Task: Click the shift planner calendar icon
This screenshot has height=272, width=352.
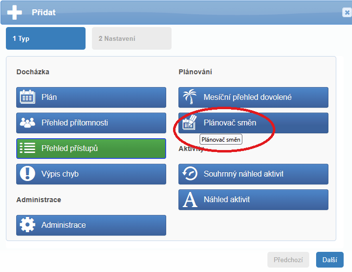Action: point(190,123)
